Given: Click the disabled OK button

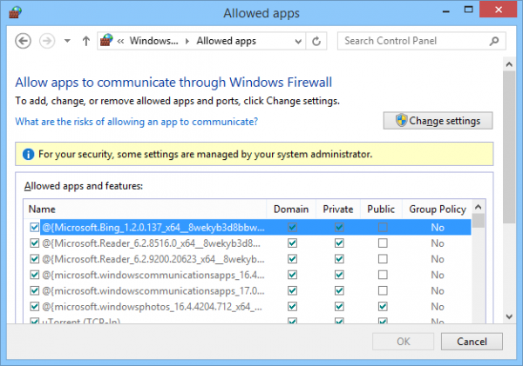Looking at the screenshot, I should pos(404,342).
